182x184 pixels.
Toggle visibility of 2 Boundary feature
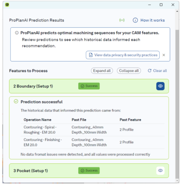[160, 86]
